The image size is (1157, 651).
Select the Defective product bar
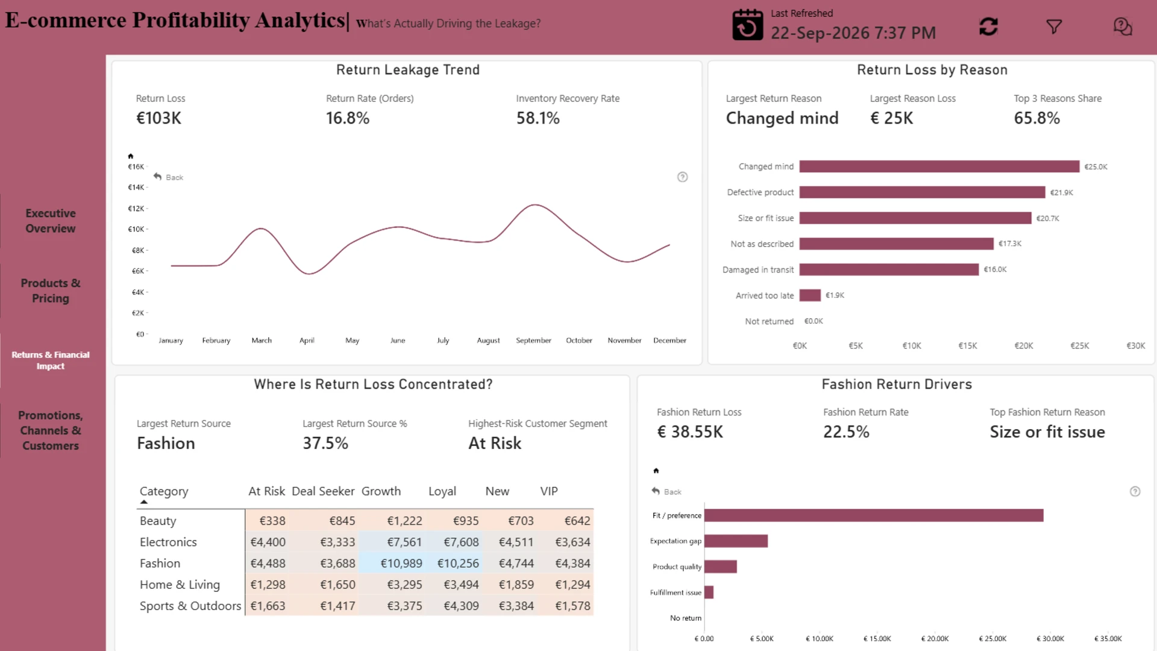pyautogui.click(x=922, y=192)
